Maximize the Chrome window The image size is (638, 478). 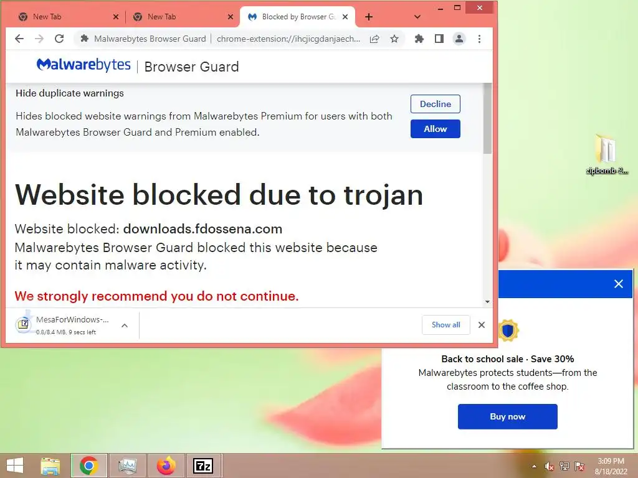point(457,8)
